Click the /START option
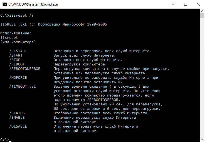 point(16,55)
